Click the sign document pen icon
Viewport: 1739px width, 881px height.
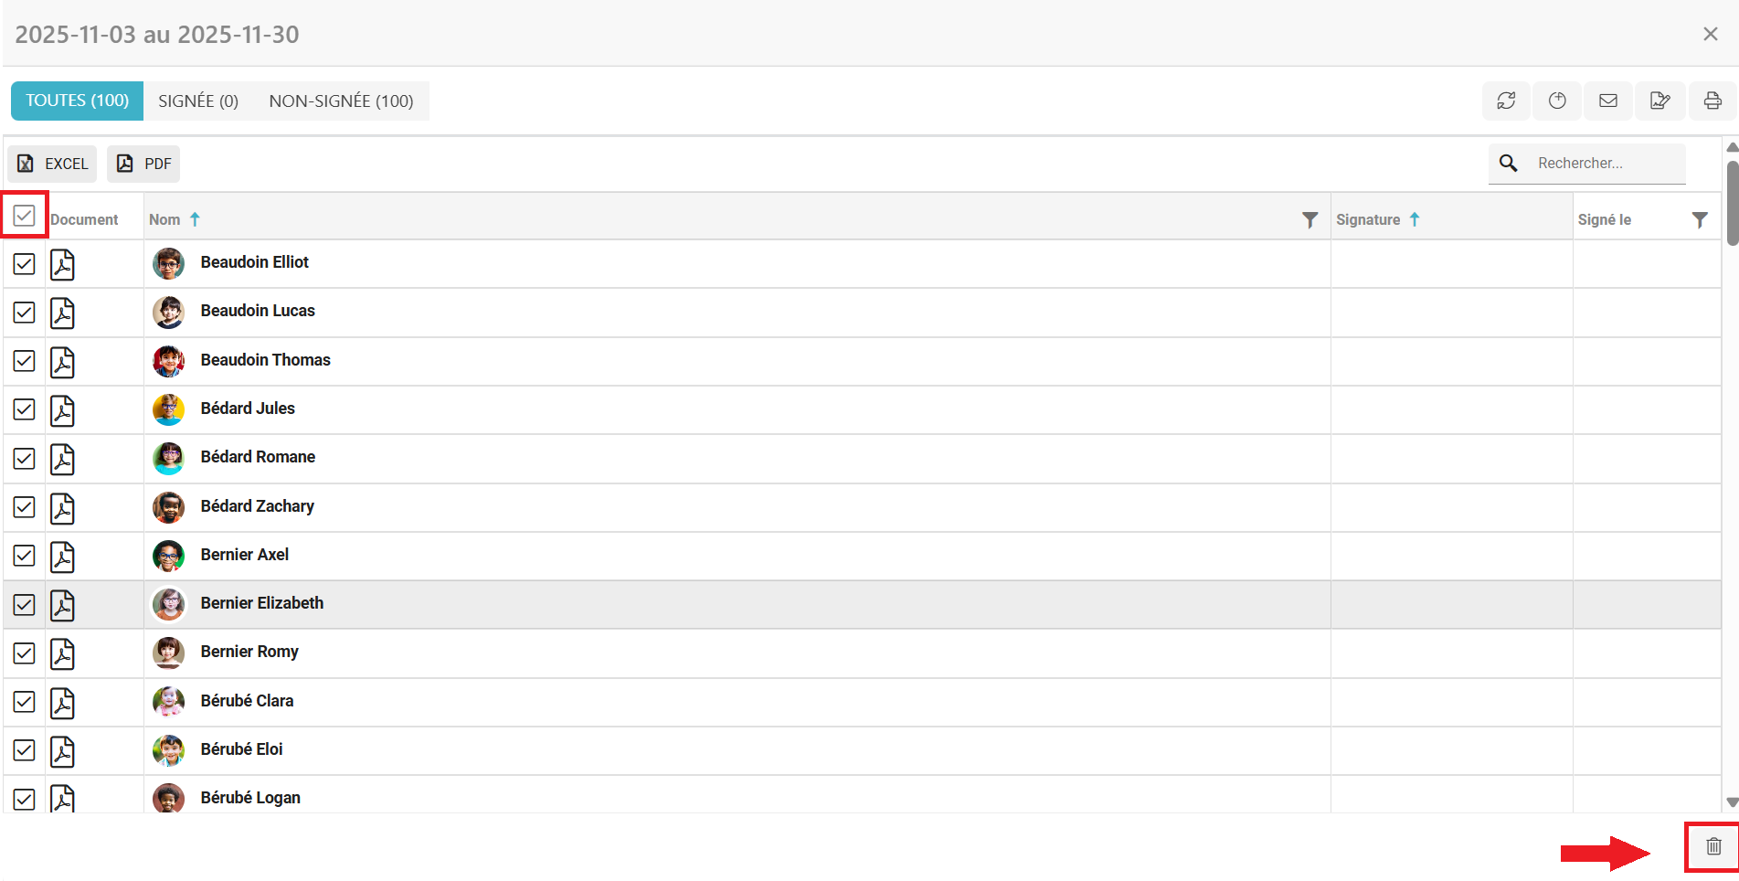(x=1659, y=101)
